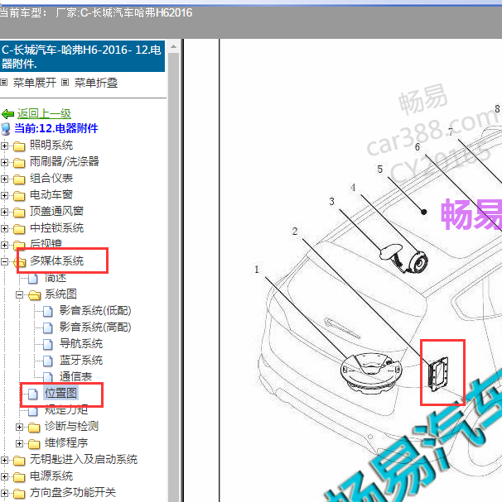Open the 简述 page
The image size is (502, 502).
point(56,277)
